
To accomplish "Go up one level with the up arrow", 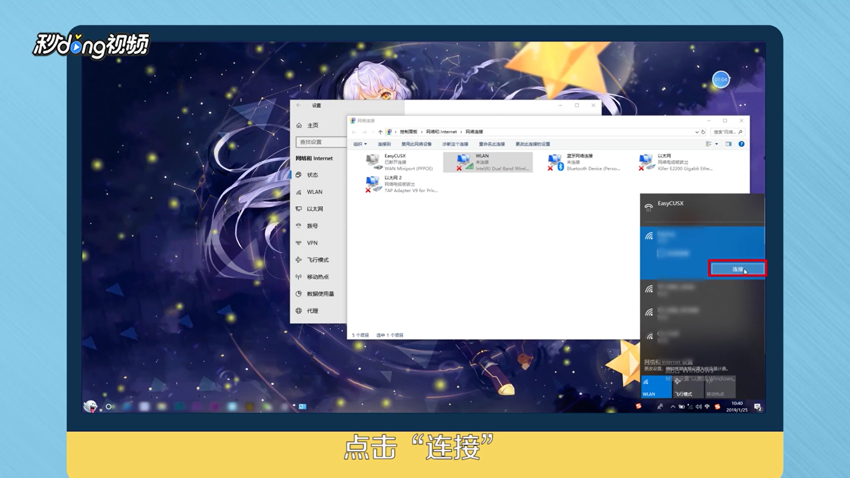I will tap(380, 132).
